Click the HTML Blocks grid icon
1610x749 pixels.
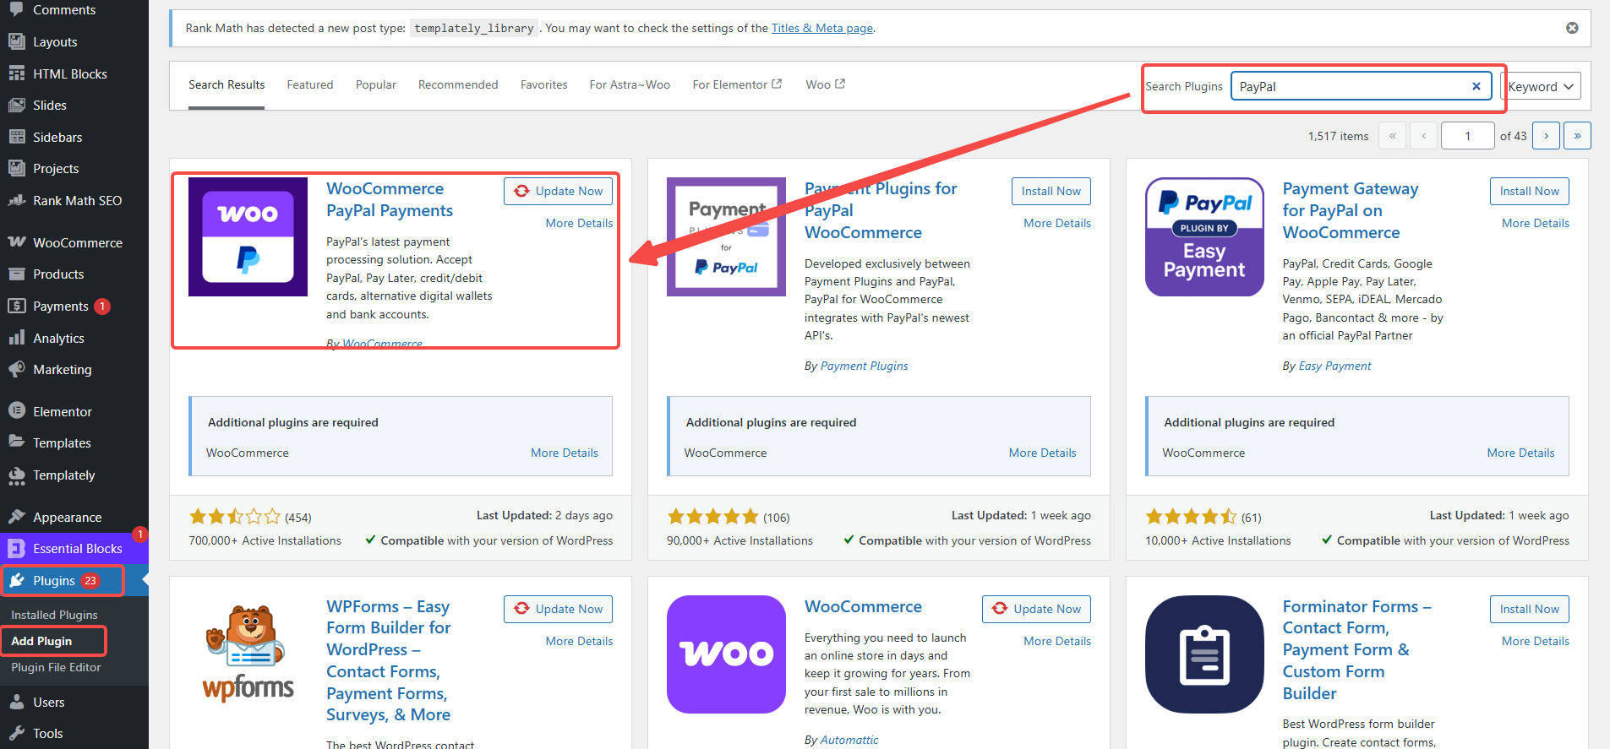point(17,73)
